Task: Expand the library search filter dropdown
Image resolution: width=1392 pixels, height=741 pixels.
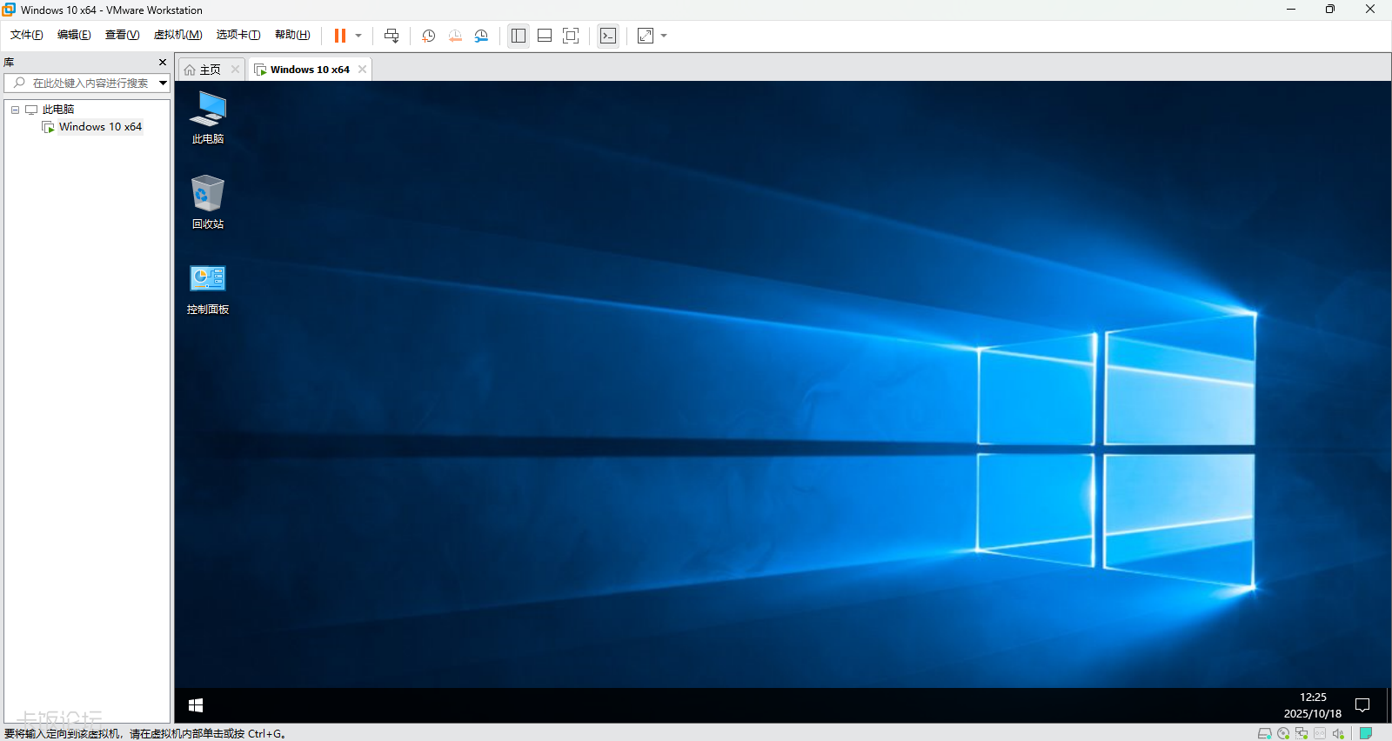Action: pos(163,83)
